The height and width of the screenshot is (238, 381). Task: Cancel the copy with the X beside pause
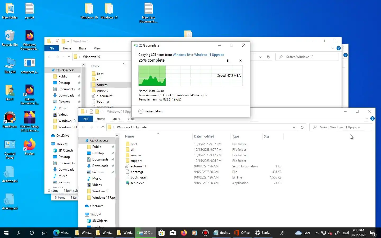point(241,61)
